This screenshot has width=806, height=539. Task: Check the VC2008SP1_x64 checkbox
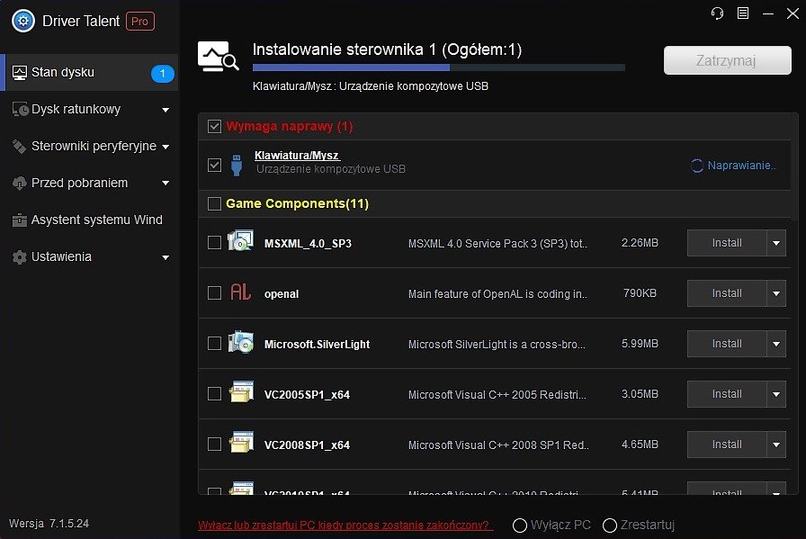[x=214, y=445]
